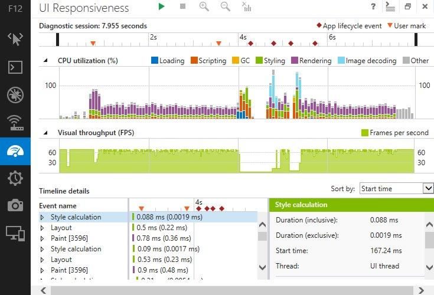Viewport: 434px width, 295px height.
Task: Collapse the Visual throughput section
Action: 45,133
